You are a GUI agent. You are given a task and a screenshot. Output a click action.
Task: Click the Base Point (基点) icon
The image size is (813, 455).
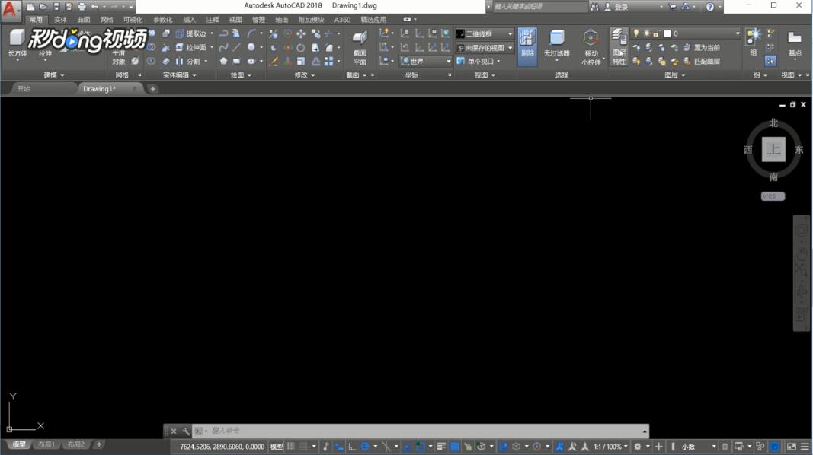(795, 43)
